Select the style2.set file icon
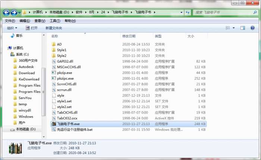The width and height of the screenshot is (261, 160). coord(54,107)
